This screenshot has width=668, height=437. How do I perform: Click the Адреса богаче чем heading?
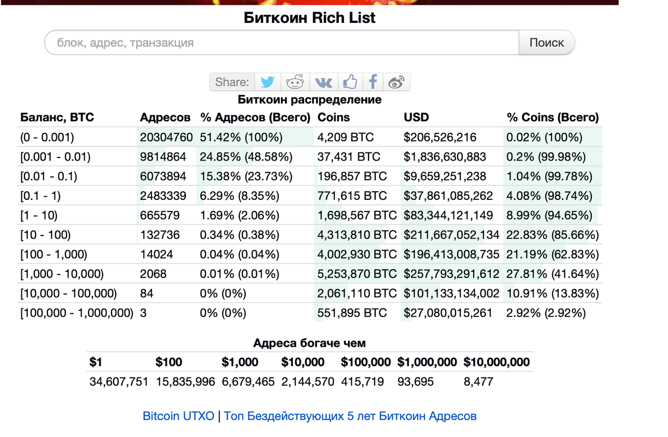coord(310,344)
